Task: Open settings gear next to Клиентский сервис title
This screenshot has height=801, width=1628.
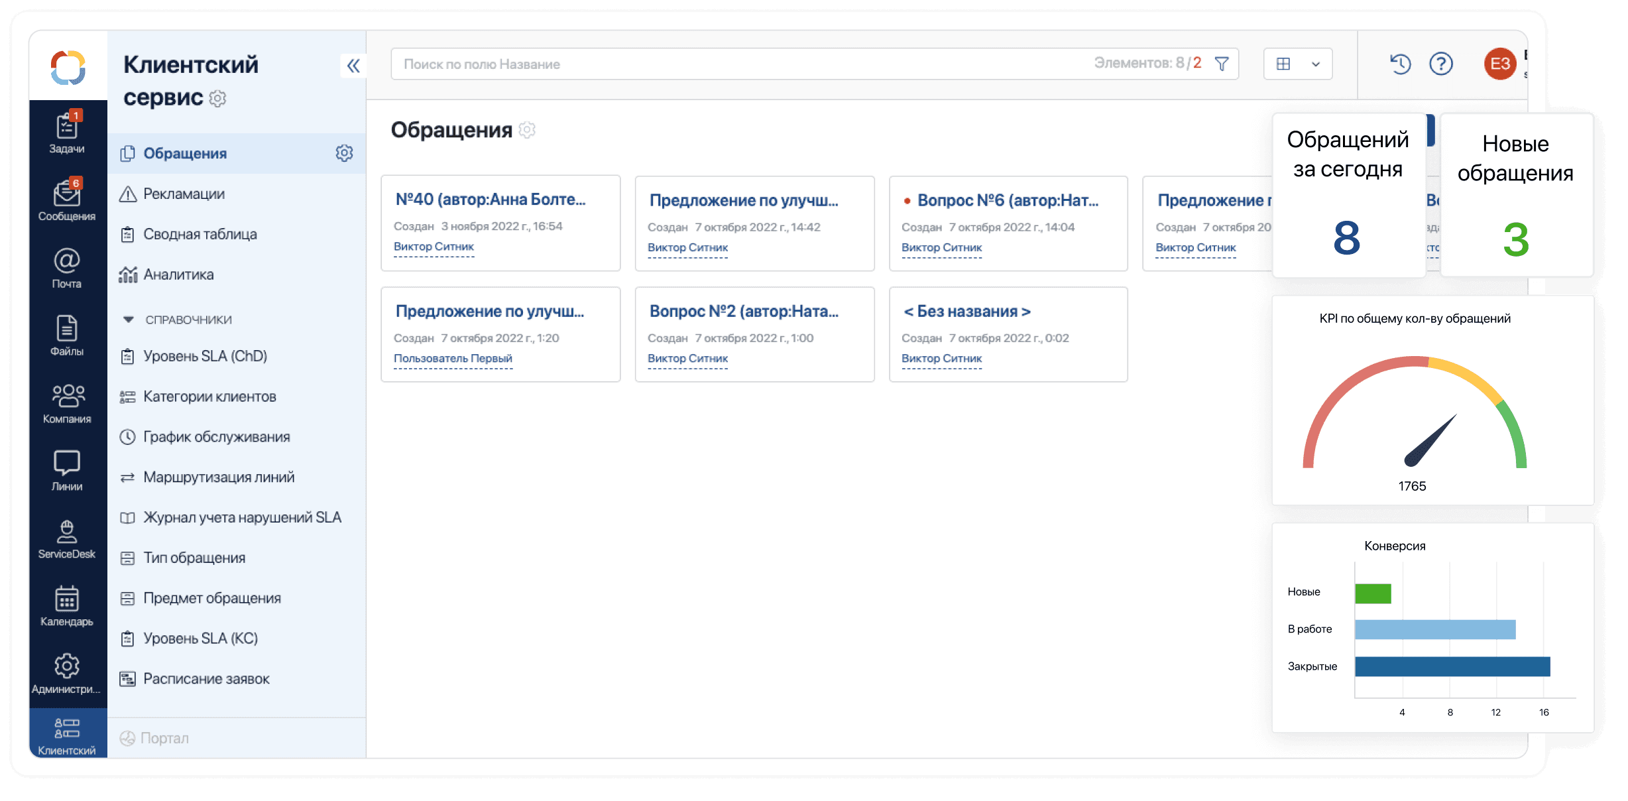Action: 217,98
